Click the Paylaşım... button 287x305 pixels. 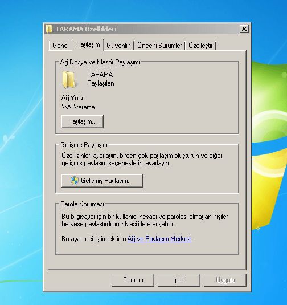point(83,121)
